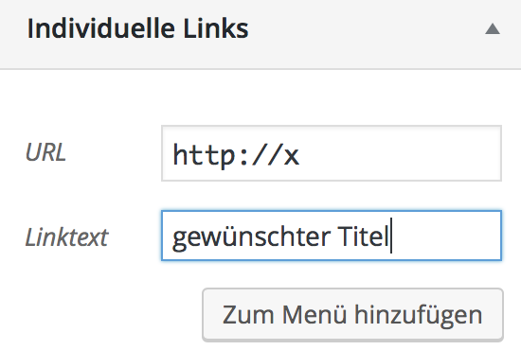Viewport: 521px width, 350px height.
Task: Click empty header space beside Individuelle Links
Action: tap(366, 29)
